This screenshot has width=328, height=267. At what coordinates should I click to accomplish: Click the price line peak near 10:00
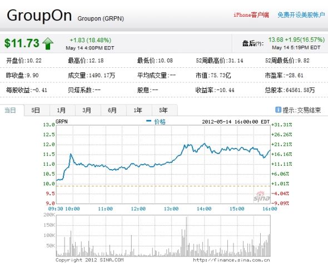point(71,154)
